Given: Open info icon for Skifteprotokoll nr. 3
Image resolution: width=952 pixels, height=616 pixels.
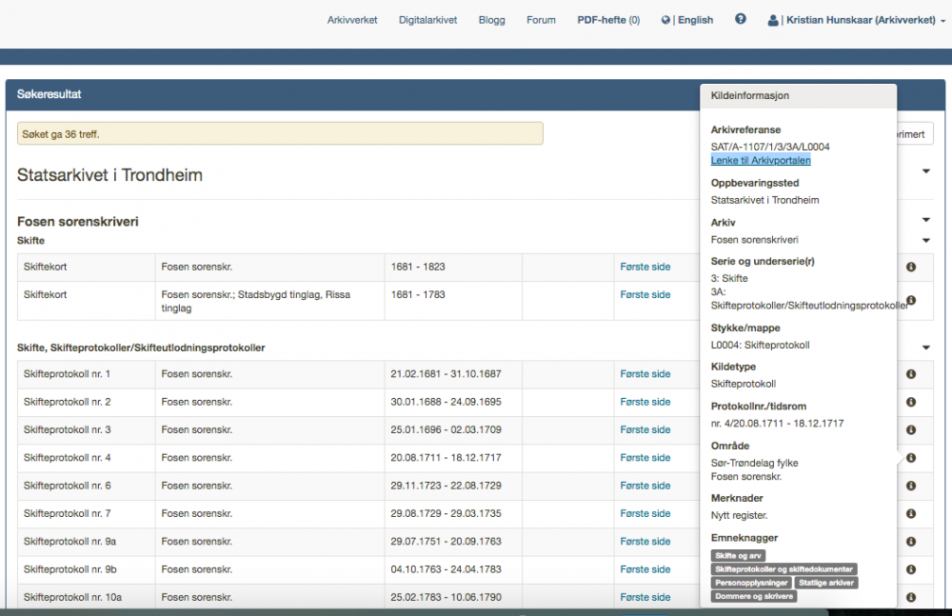Looking at the screenshot, I should [911, 430].
